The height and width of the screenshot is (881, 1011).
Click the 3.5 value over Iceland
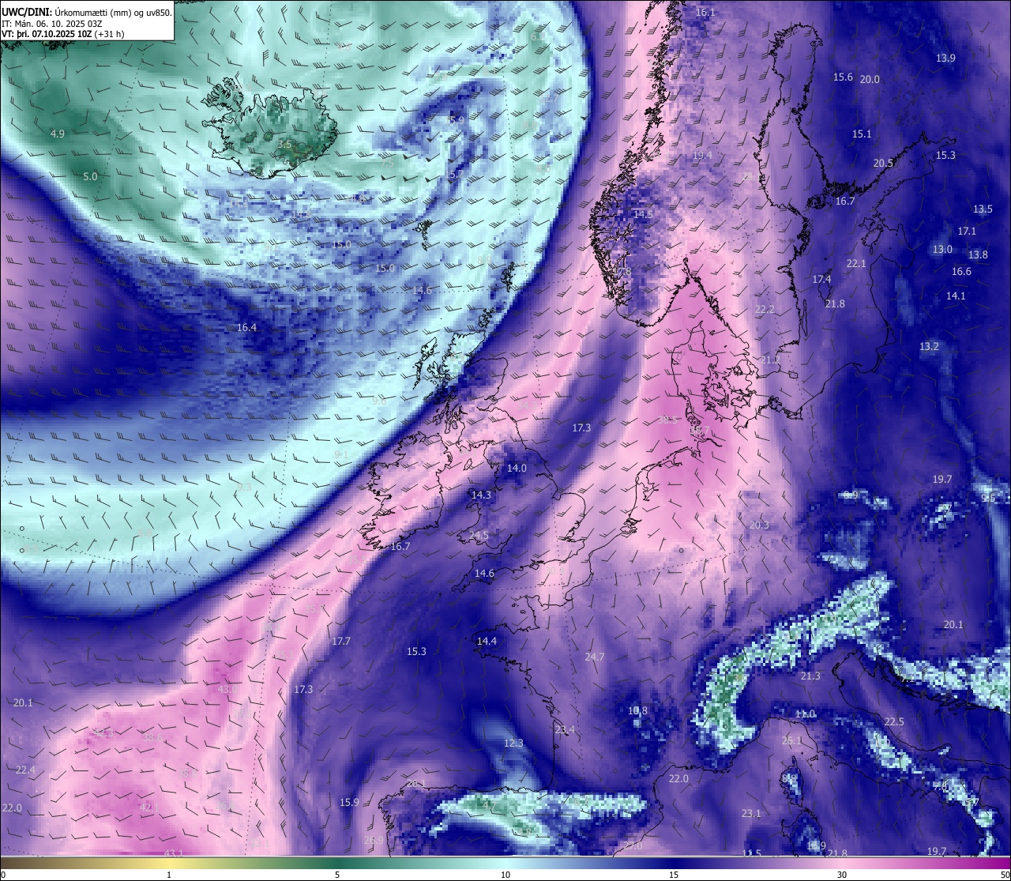coord(284,145)
